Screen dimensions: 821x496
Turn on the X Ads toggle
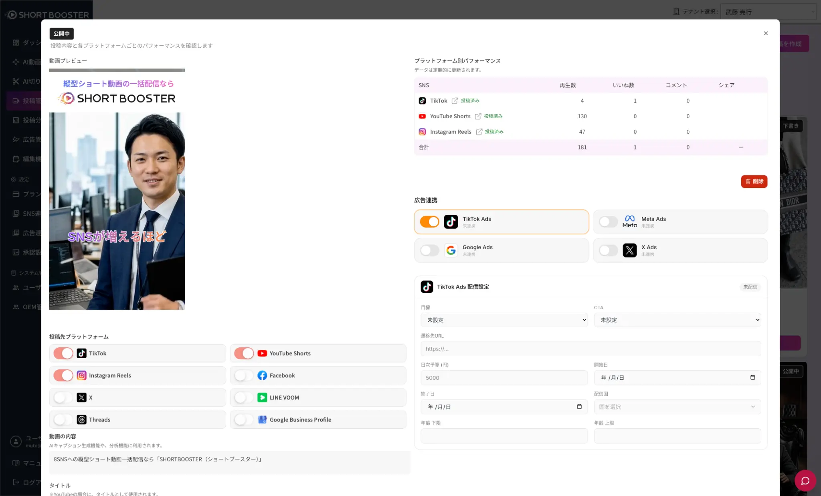point(609,250)
